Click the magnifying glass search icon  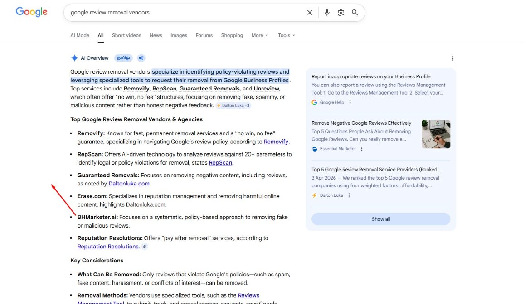point(355,13)
